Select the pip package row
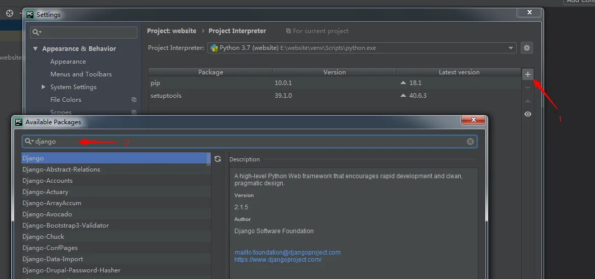The image size is (595, 279). [334, 83]
